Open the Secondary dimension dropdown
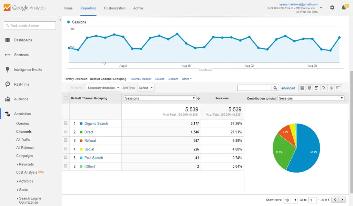The width and height of the screenshot is (353, 206). pyautogui.click(x=103, y=88)
